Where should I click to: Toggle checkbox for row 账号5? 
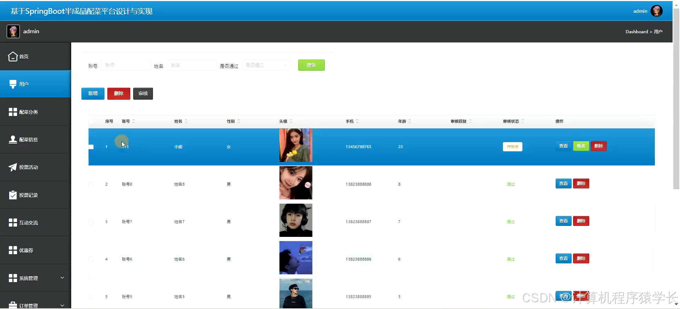(91, 297)
